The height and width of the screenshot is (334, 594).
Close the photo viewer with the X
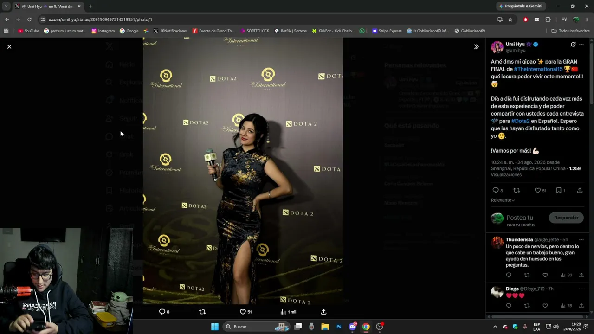[x=9, y=46]
